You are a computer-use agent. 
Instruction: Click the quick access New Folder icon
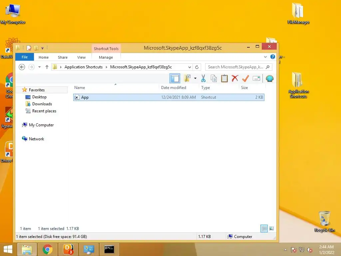coord(36,48)
